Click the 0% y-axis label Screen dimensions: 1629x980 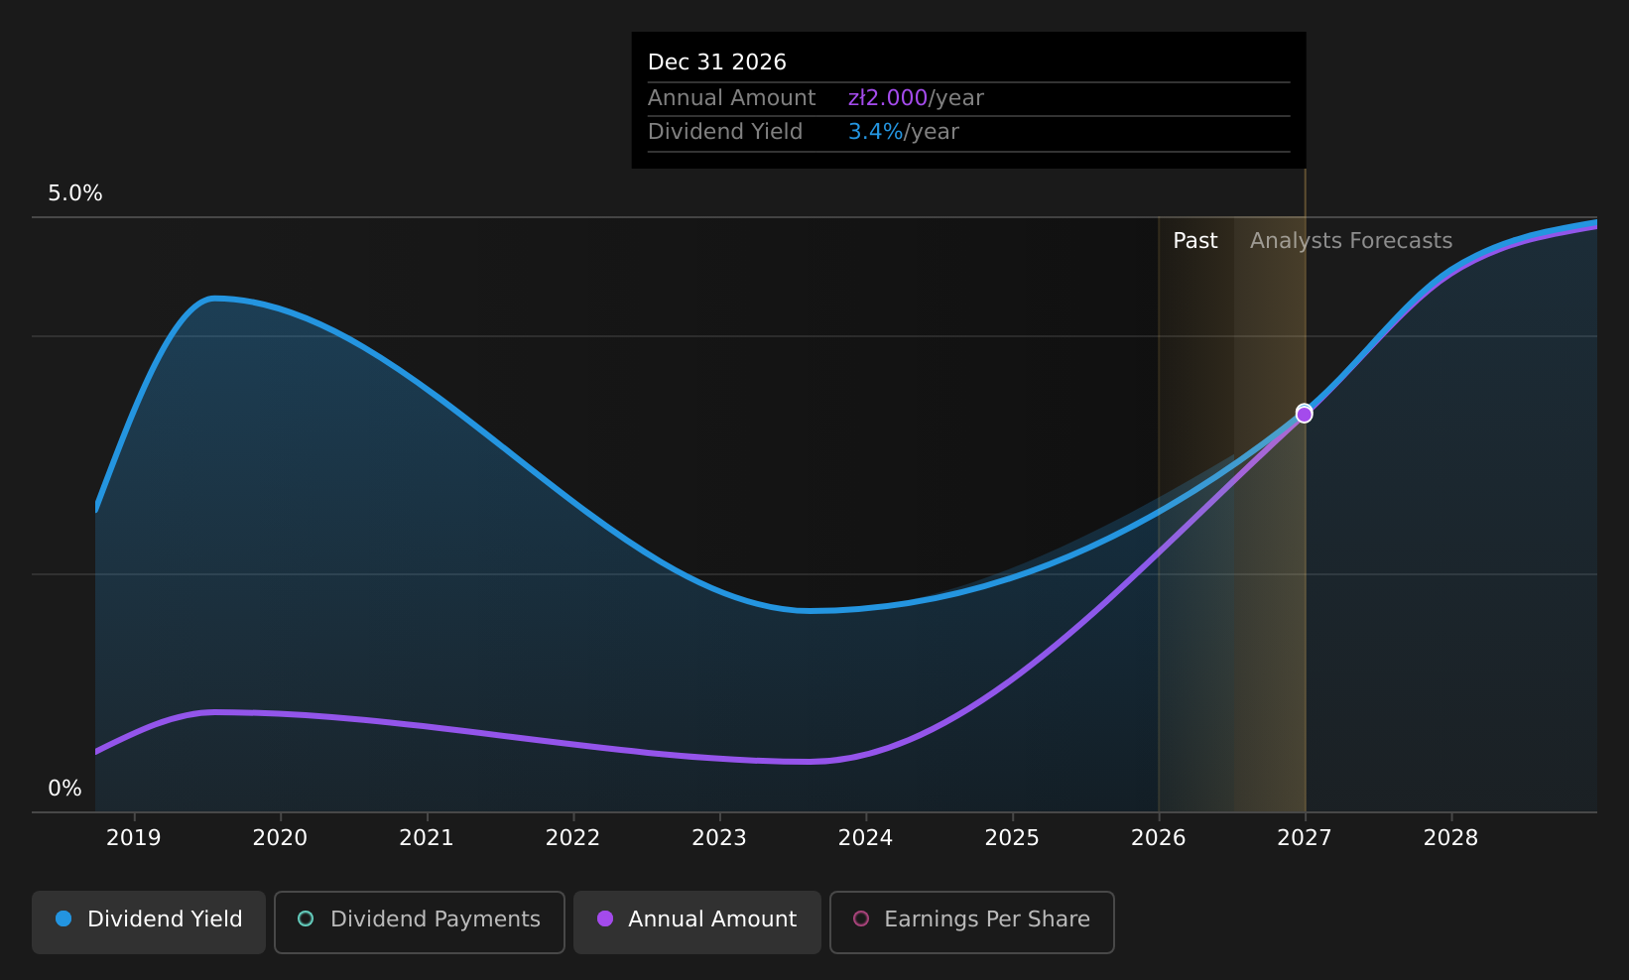pos(65,789)
